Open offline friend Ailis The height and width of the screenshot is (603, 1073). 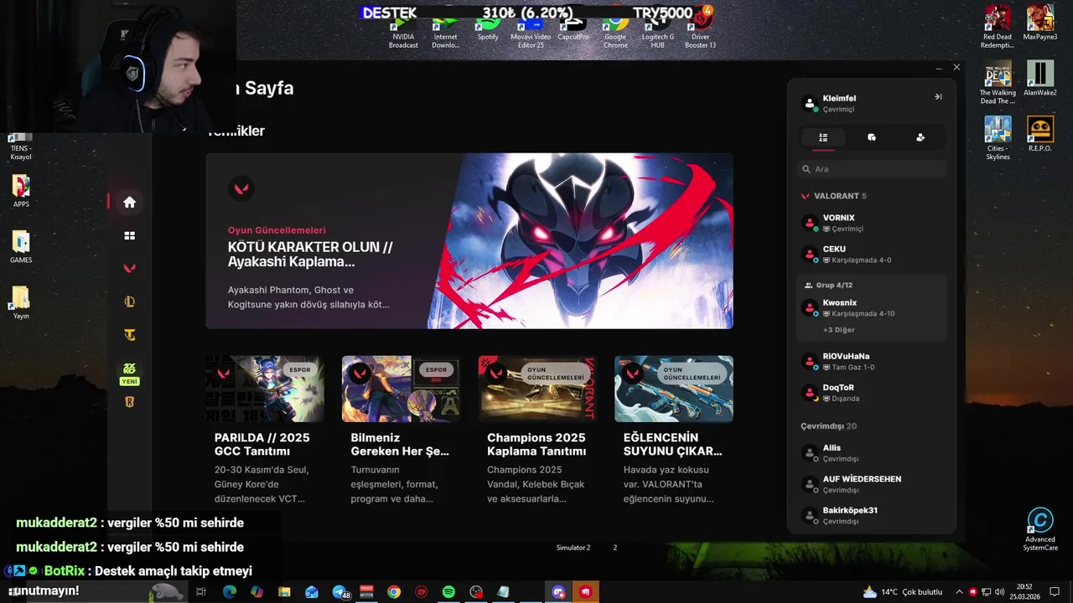(872, 453)
